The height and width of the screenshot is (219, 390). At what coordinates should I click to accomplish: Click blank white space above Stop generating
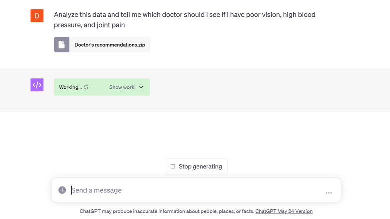196,135
